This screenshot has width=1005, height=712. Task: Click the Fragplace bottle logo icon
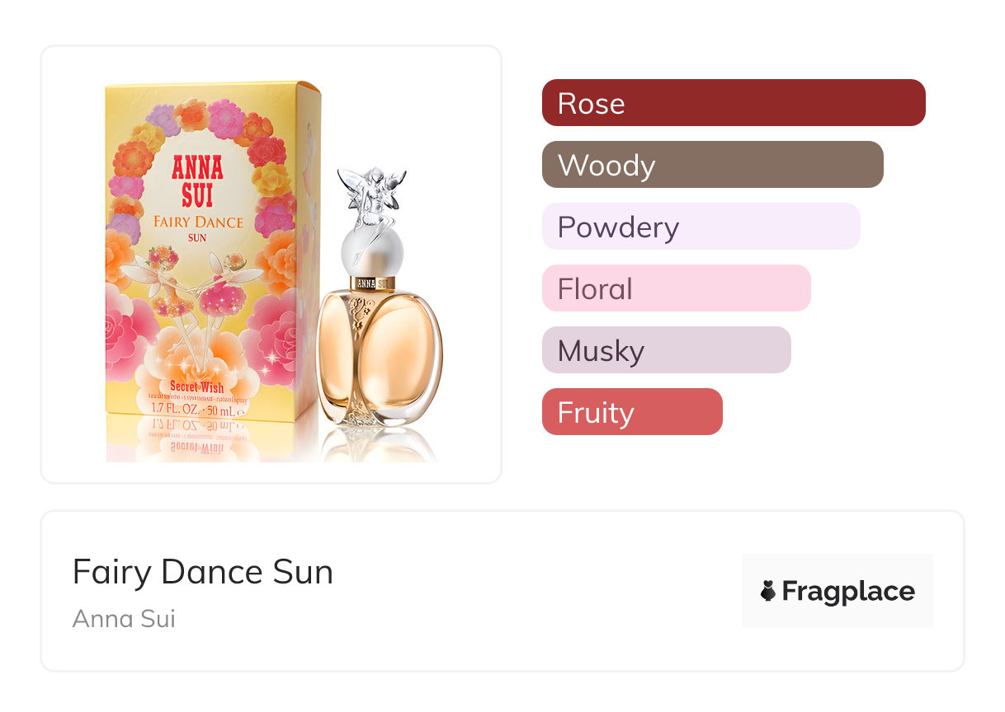(x=768, y=591)
